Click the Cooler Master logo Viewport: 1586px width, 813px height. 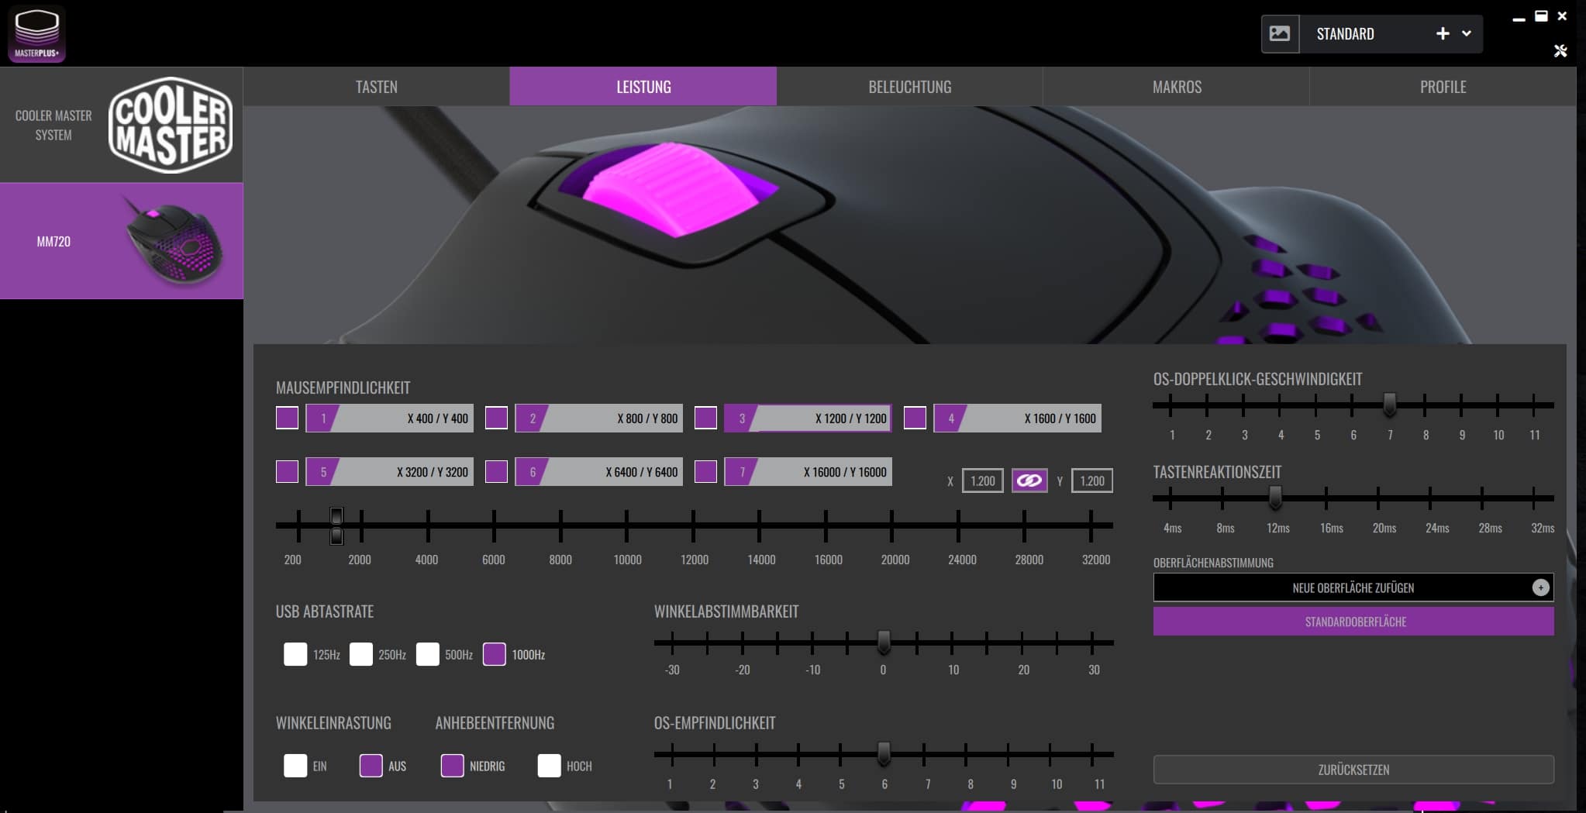pyautogui.click(x=171, y=125)
